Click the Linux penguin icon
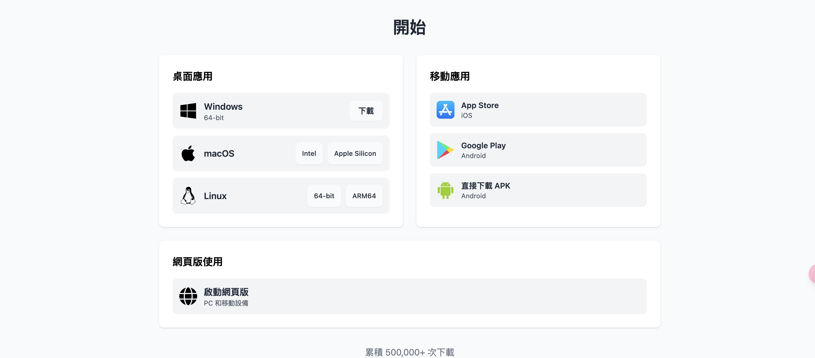The width and height of the screenshot is (815, 358). (x=188, y=195)
